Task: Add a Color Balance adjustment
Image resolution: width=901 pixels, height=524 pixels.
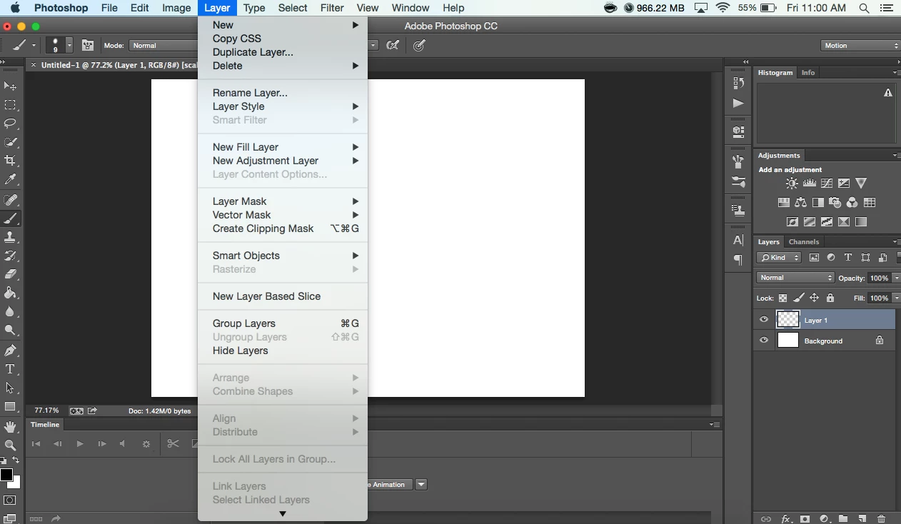Action: [800, 203]
